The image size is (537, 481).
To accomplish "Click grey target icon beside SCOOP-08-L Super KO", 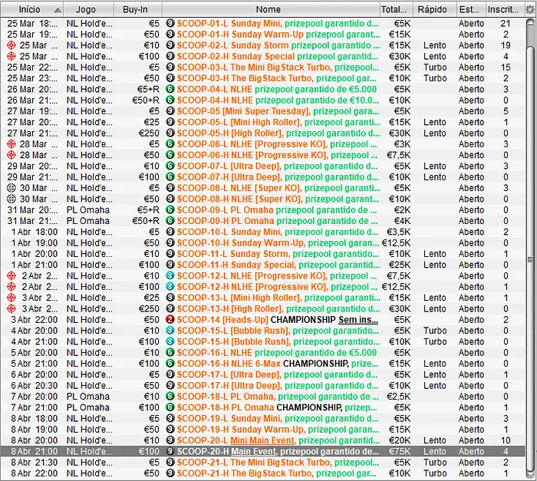I will (11, 188).
